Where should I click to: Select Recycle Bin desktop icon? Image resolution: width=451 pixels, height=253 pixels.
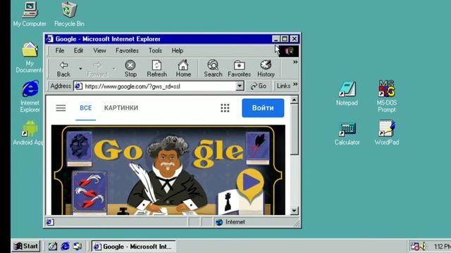(x=69, y=14)
